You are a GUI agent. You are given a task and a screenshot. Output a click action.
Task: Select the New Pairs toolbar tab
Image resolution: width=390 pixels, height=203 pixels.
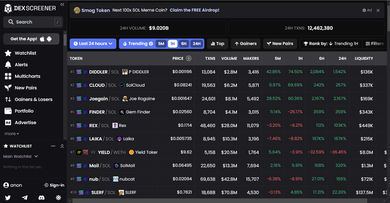coord(280,44)
